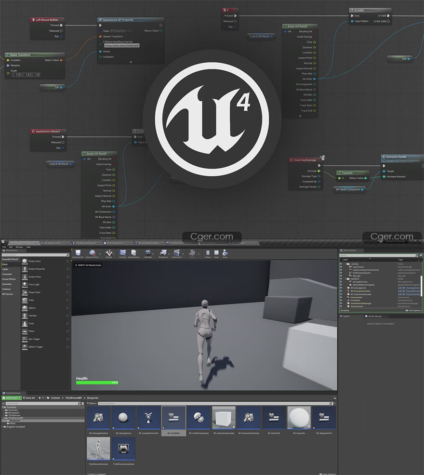Toggle visibility of CubeMesh actor
This screenshot has width=424, height=475.
(x=341, y=300)
